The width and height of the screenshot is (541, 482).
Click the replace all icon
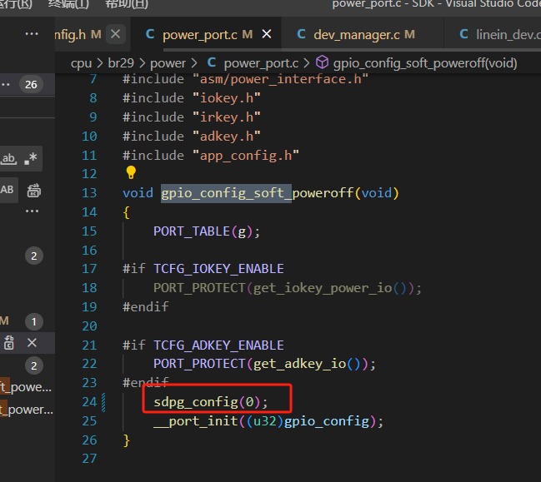click(x=34, y=190)
